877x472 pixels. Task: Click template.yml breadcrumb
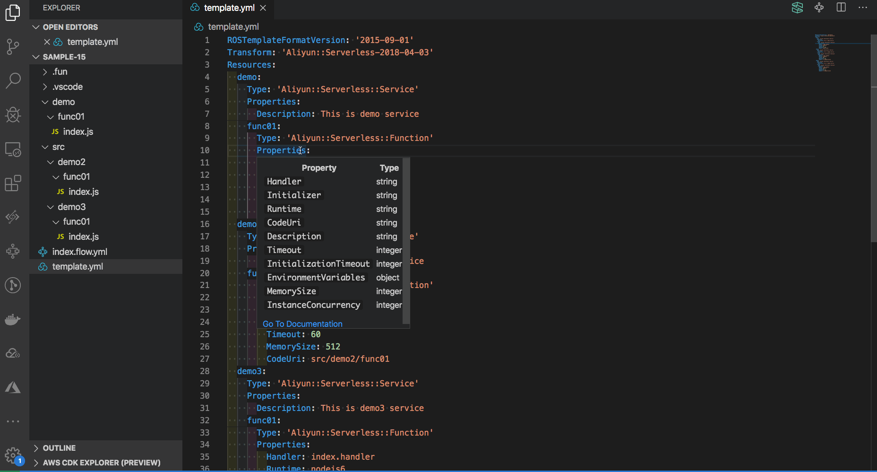click(233, 27)
